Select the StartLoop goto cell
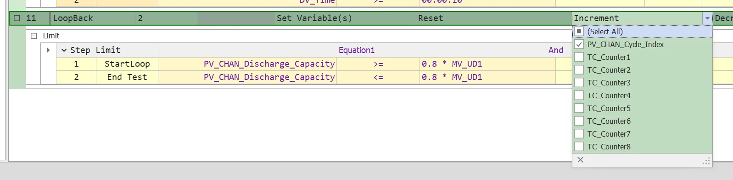Viewport: 733px width, 180px height. [x=127, y=64]
